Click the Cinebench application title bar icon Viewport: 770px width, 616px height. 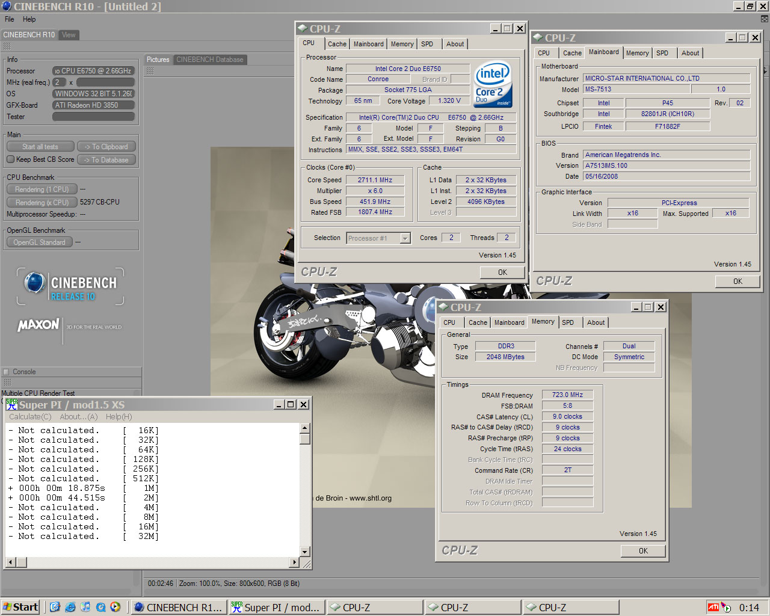point(7,7)
